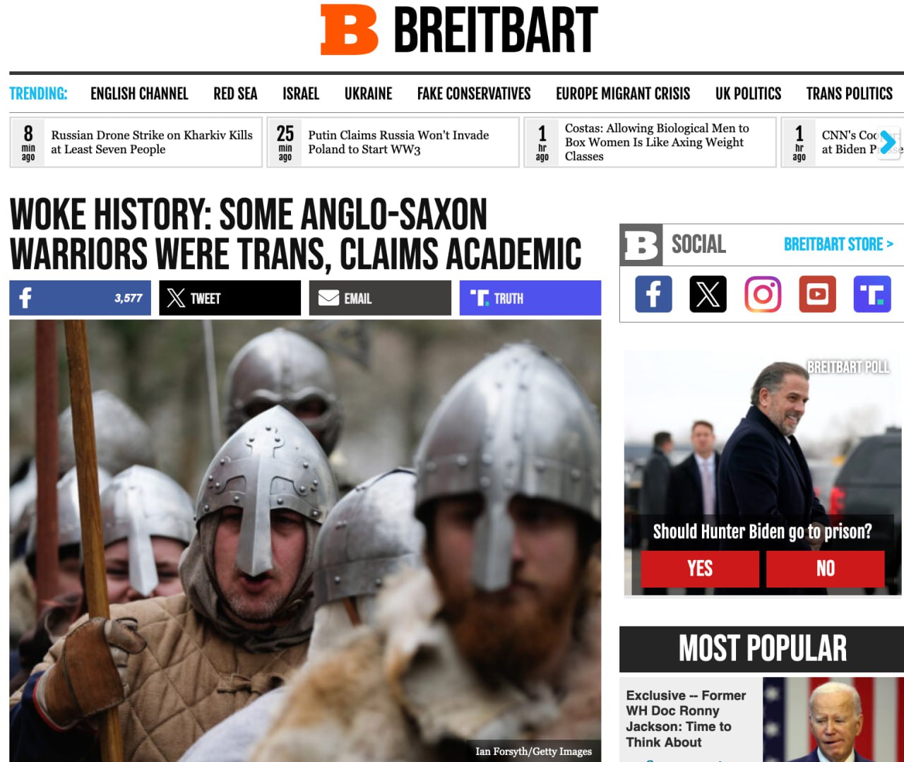
Task: Share article on Truth
Action: tap(530, 298)
